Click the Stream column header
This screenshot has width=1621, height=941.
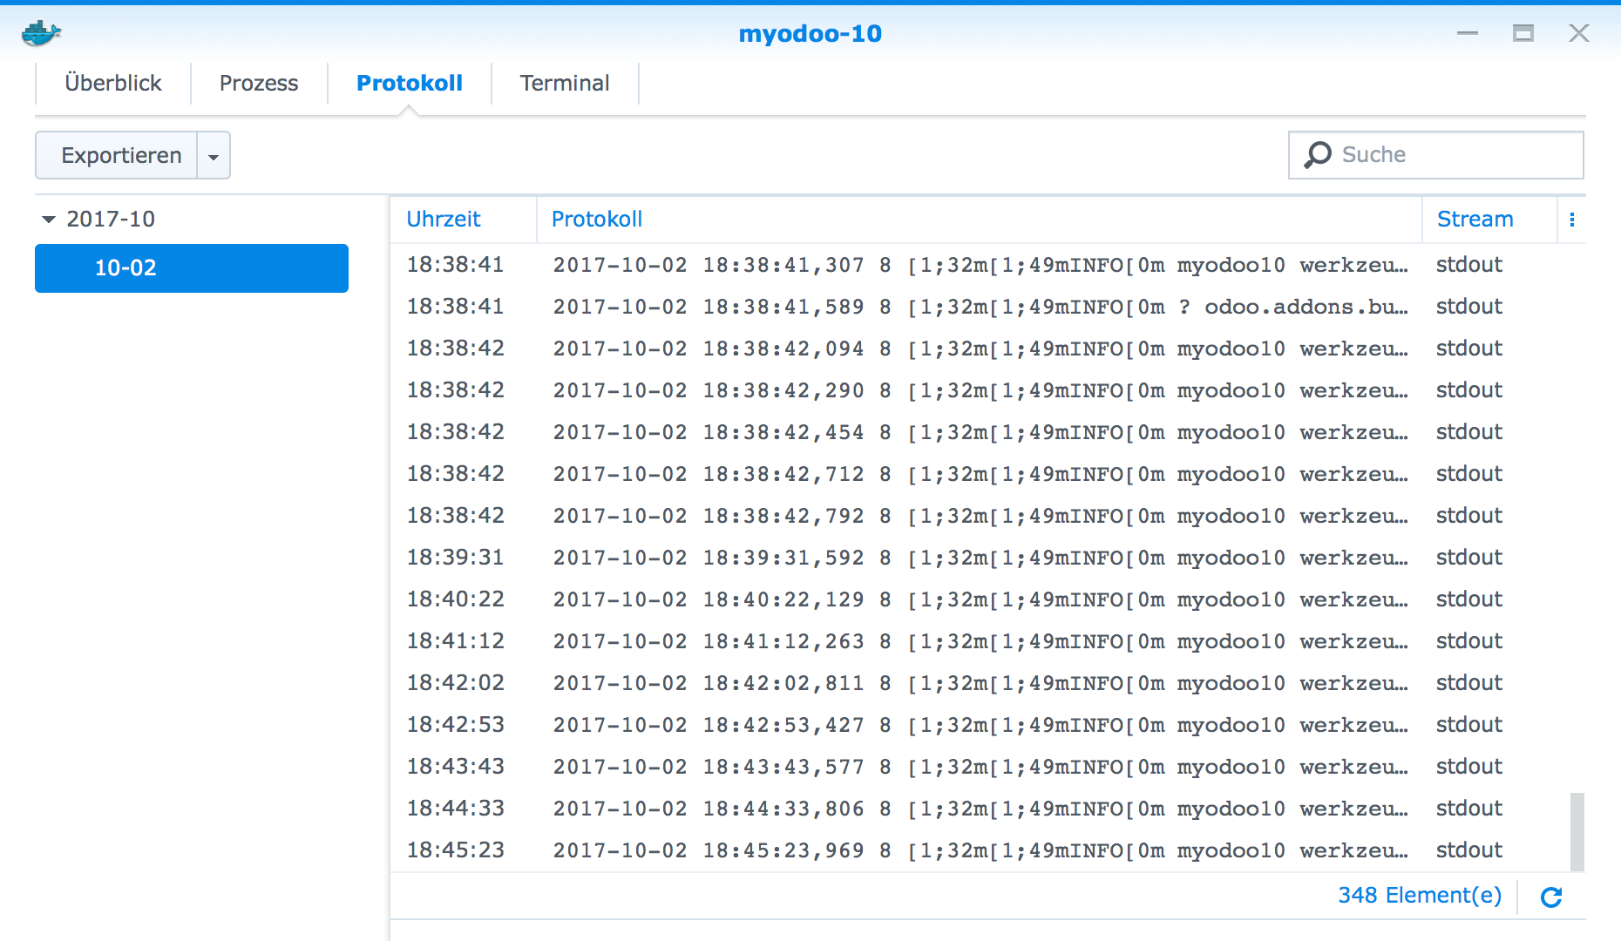(x=1475, y=219)
